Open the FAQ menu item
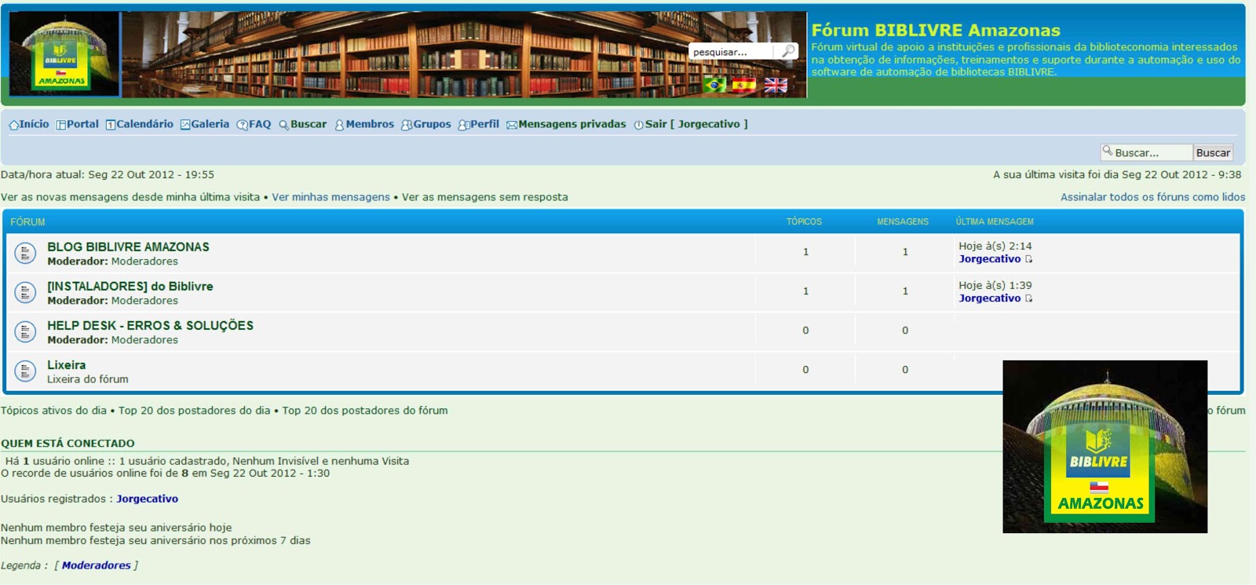 [x=254, y=124]
